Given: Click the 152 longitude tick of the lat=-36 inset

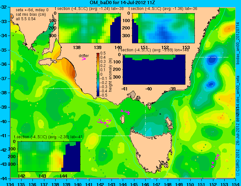Looking at the screenshot, I should (x=165, y=47).
